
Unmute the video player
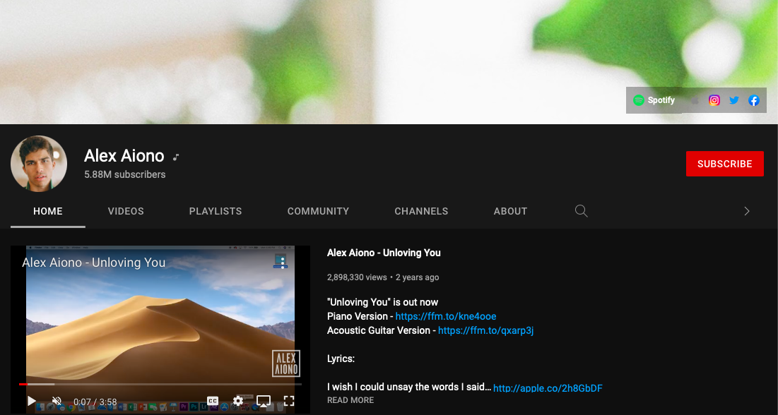pos(57,401)
